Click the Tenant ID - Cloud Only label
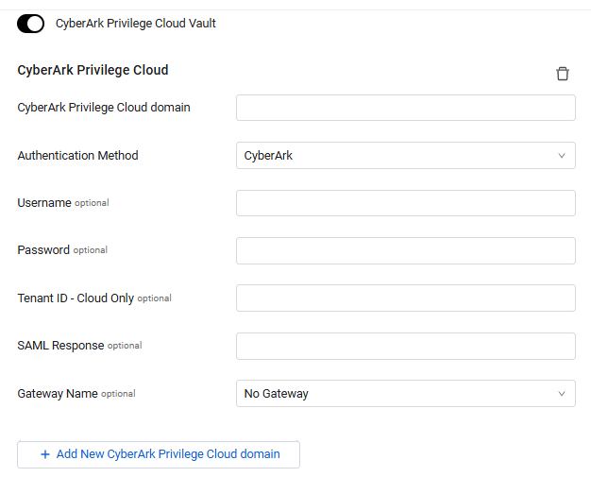The height and width of the screenshot is (477, 591). [x=76, y=298]
